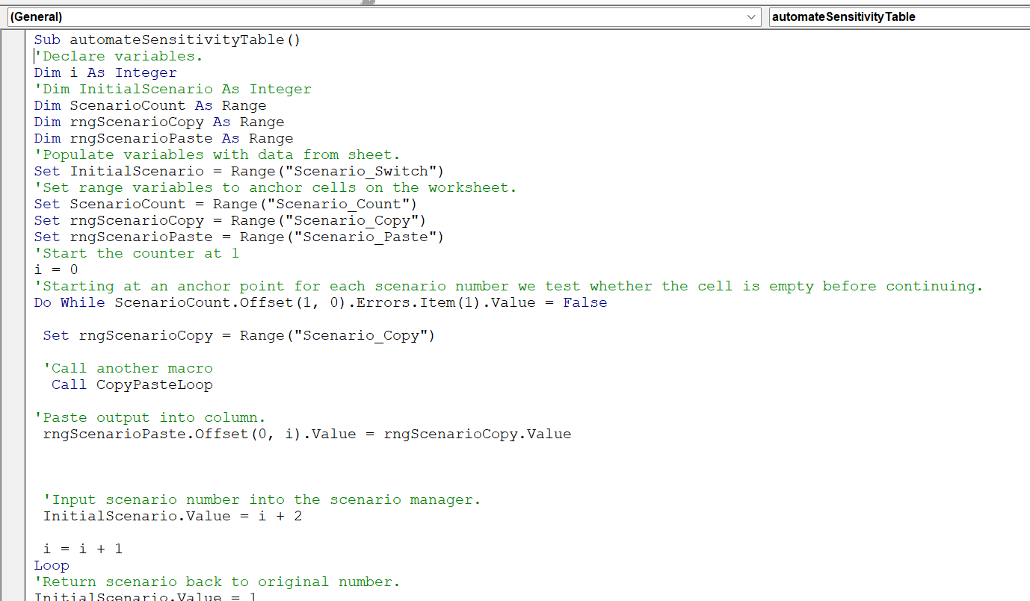The width and height of the screenshot is (1030, 601).
Task: Click the rngScenarioPaste.Offset(0, i).Value line
Action: (x=306, y=434)
